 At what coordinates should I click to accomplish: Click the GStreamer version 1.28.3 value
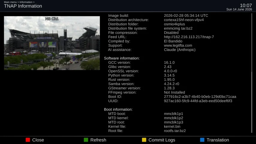[x=169, y=88]
